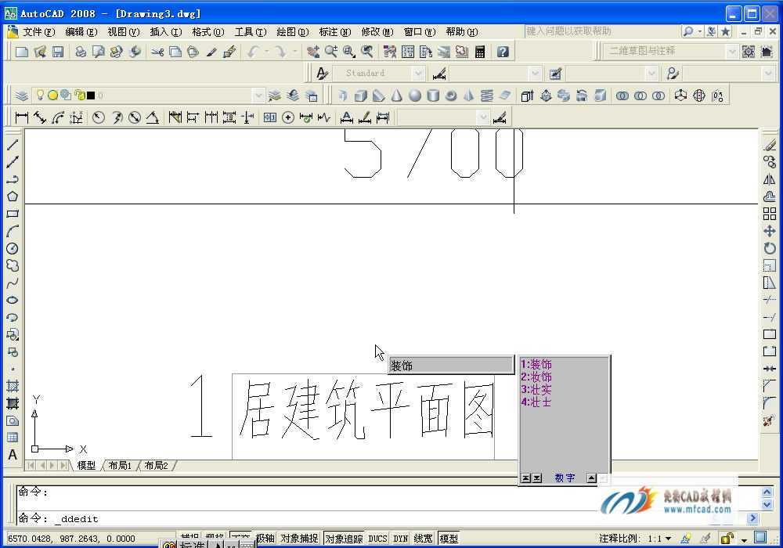Activate the Move modify tool
This screenshot has height=548, width=783.
[770, 231]
